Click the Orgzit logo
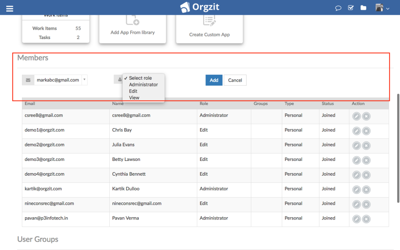Viewport: 400px width, 250px height. point(199,7)
